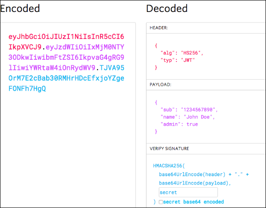Click the Decoded heading
This screenshot has width=266, height=208.
click(x=167, y=8)
